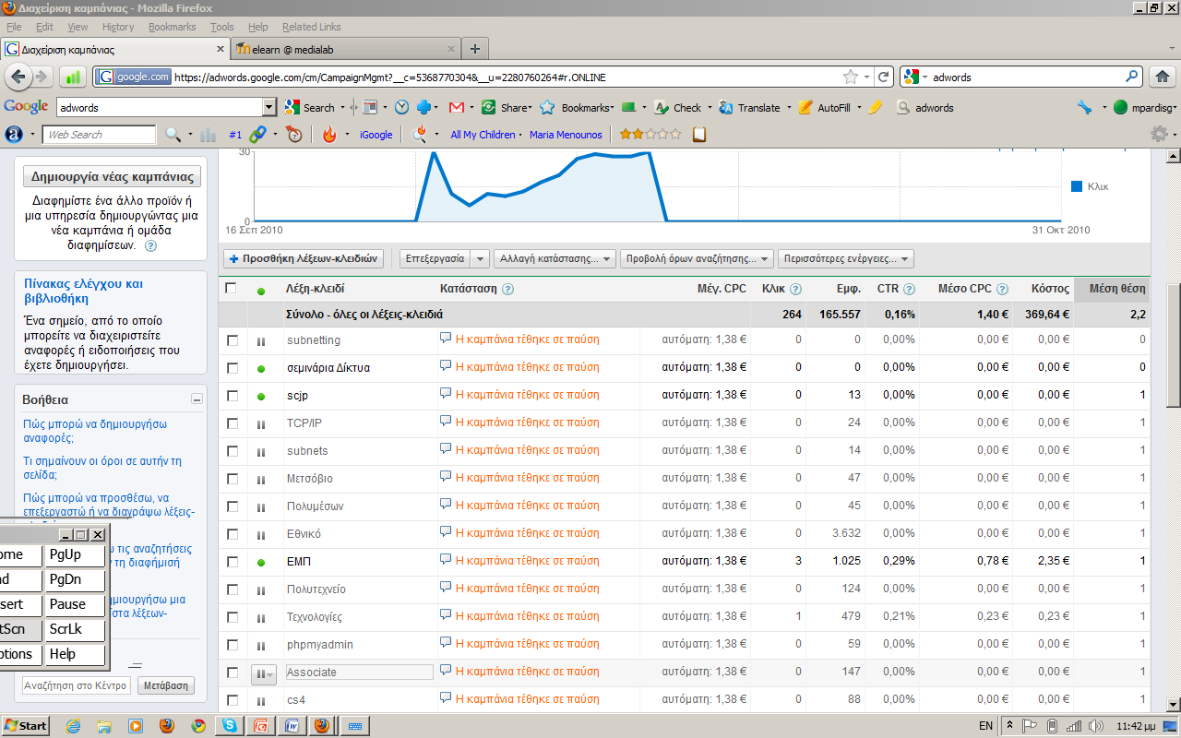Click the spell Check icon
Image resolution: width=1181 pixels, height=738 pixels.
(661, 107)
